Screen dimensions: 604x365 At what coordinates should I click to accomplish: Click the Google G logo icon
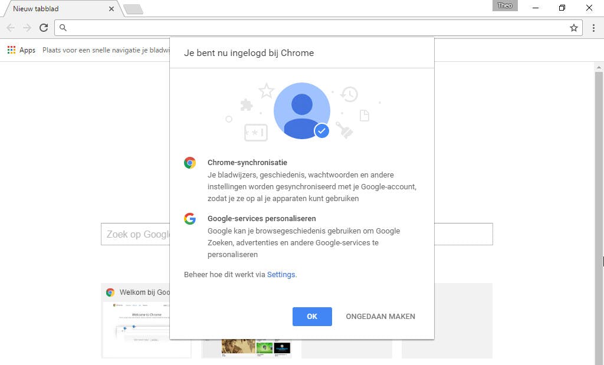(x=190, y=219)
